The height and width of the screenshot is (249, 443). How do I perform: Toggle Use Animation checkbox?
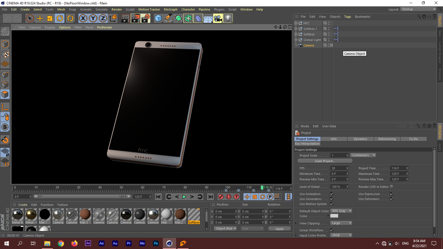pyautogui.click(x=332, y=194)
